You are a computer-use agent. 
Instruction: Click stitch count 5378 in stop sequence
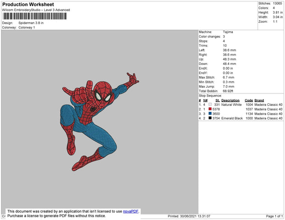coord(216,109)
